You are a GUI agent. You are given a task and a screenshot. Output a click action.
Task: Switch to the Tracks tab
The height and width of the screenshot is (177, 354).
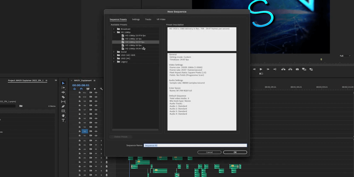[148, 19]
